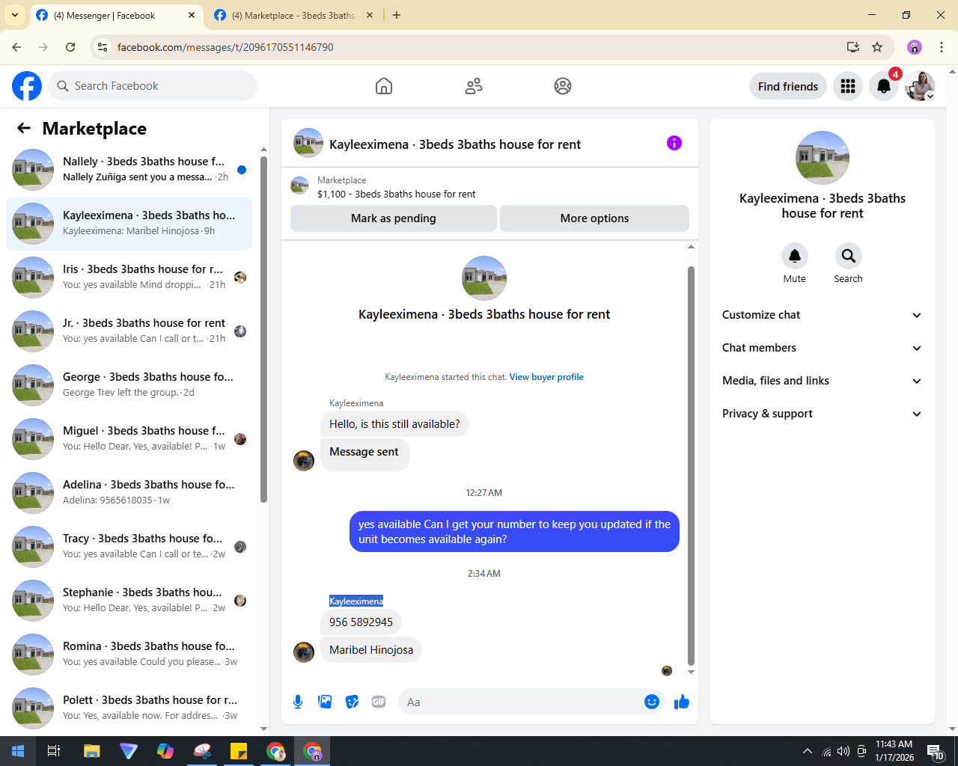Open the emoji picker smiley icon
Image resolution: width=958 pixels, height=766 pixels.
point(652,702)
